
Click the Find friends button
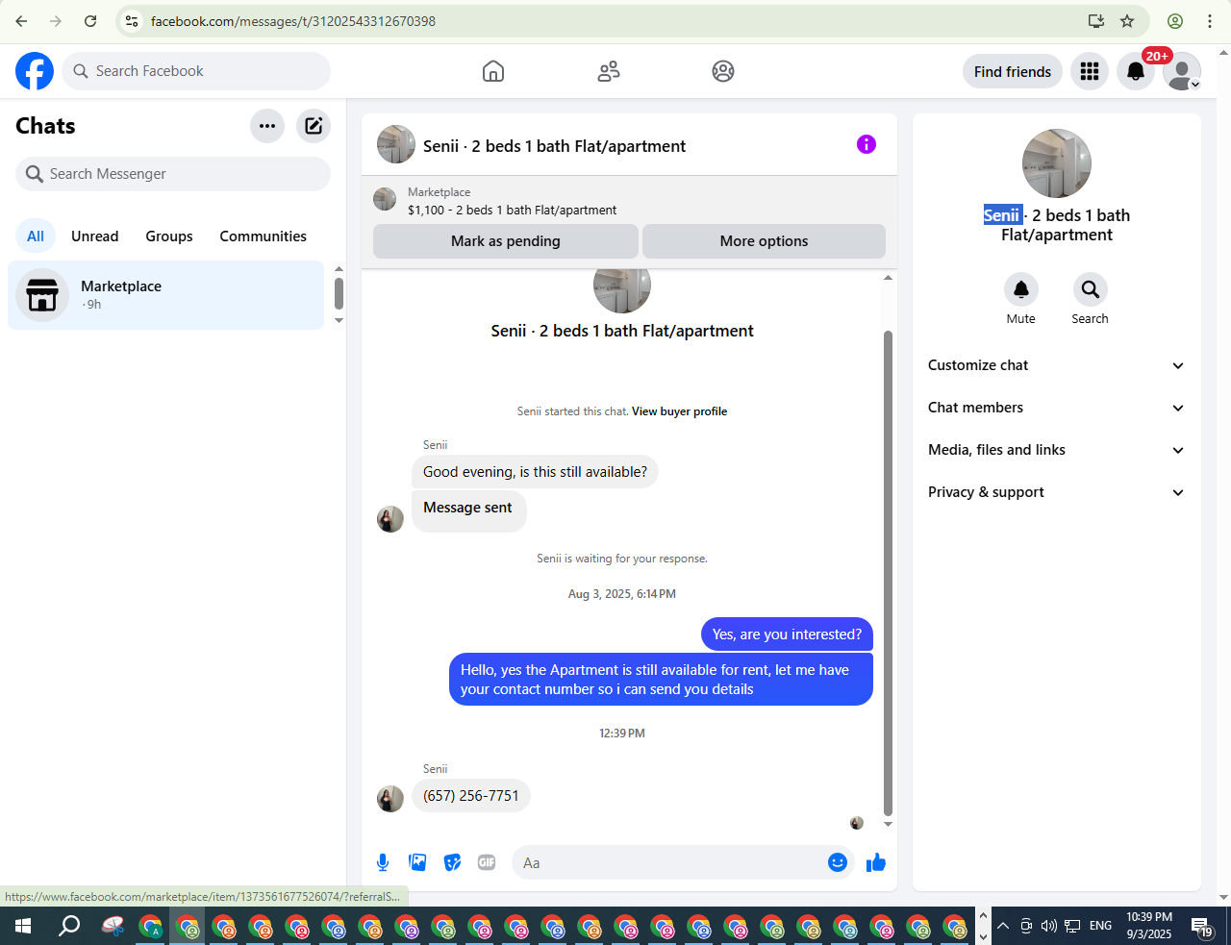pos(1013,71)
